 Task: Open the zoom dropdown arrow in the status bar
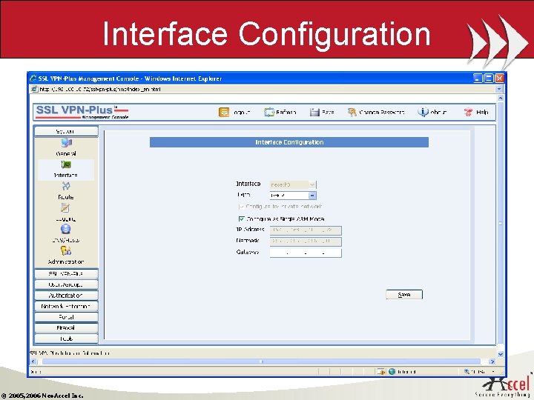click(493, 371)
